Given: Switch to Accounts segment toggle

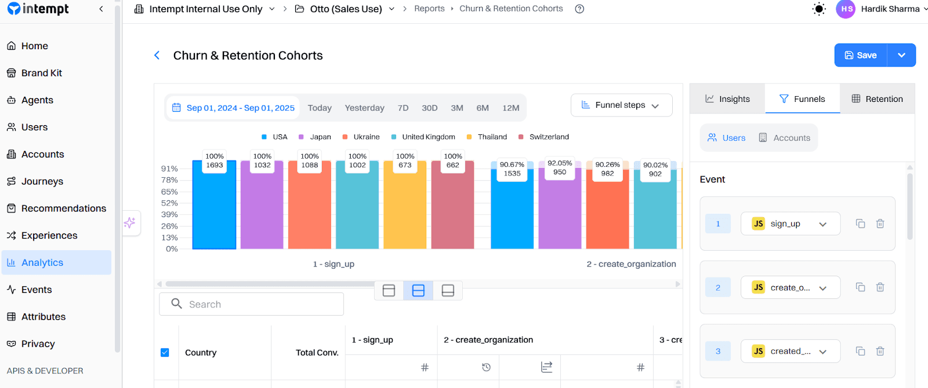Looking at the screenshot, I should point(785,138).
